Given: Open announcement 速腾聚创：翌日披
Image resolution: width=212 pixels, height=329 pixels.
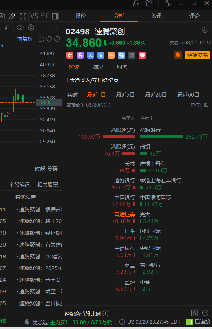Looking at the screenshot, I should click(x=39, y=303).
